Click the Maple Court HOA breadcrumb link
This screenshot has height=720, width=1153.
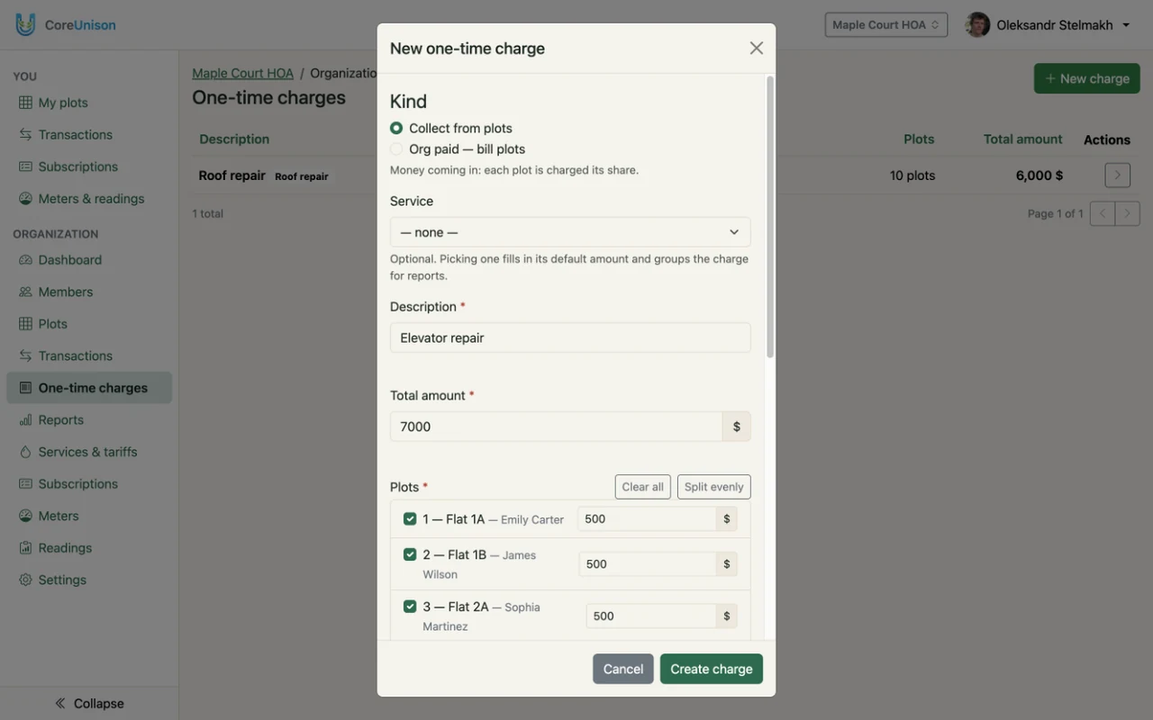coord(242,73)
